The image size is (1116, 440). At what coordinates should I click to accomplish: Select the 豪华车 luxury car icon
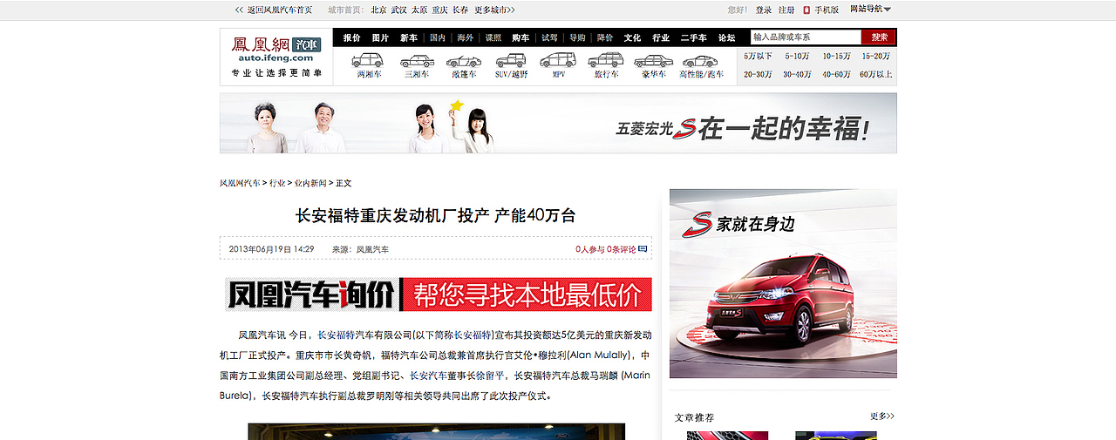654,61
